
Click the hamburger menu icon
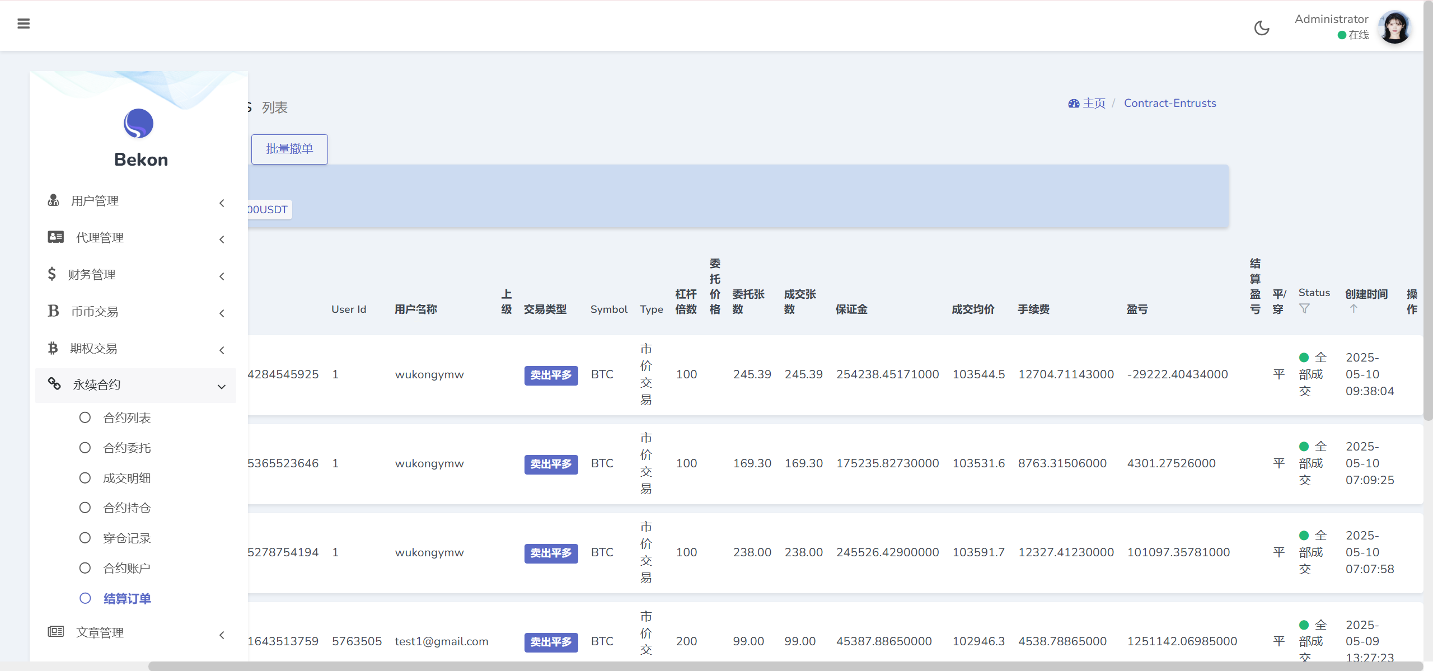[x=24, y=24]
